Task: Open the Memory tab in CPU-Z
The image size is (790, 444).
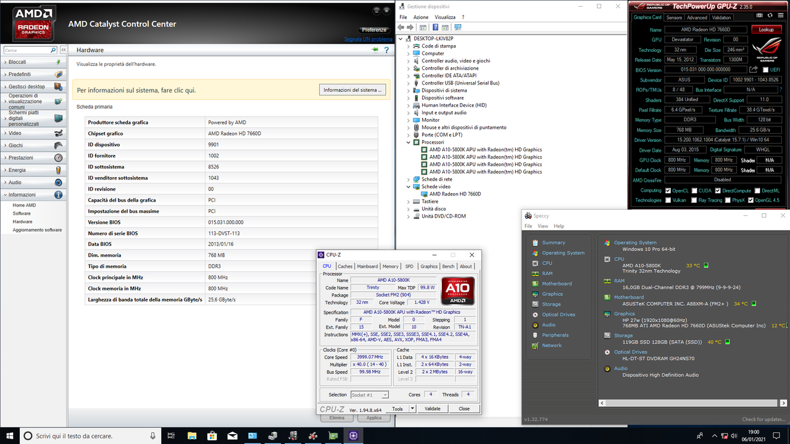Action: point(390,266)
